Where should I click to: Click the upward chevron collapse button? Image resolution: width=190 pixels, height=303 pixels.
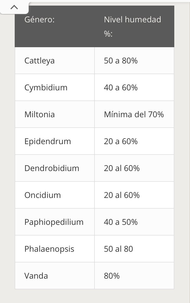pyautogui.click(x=14, y=7)
